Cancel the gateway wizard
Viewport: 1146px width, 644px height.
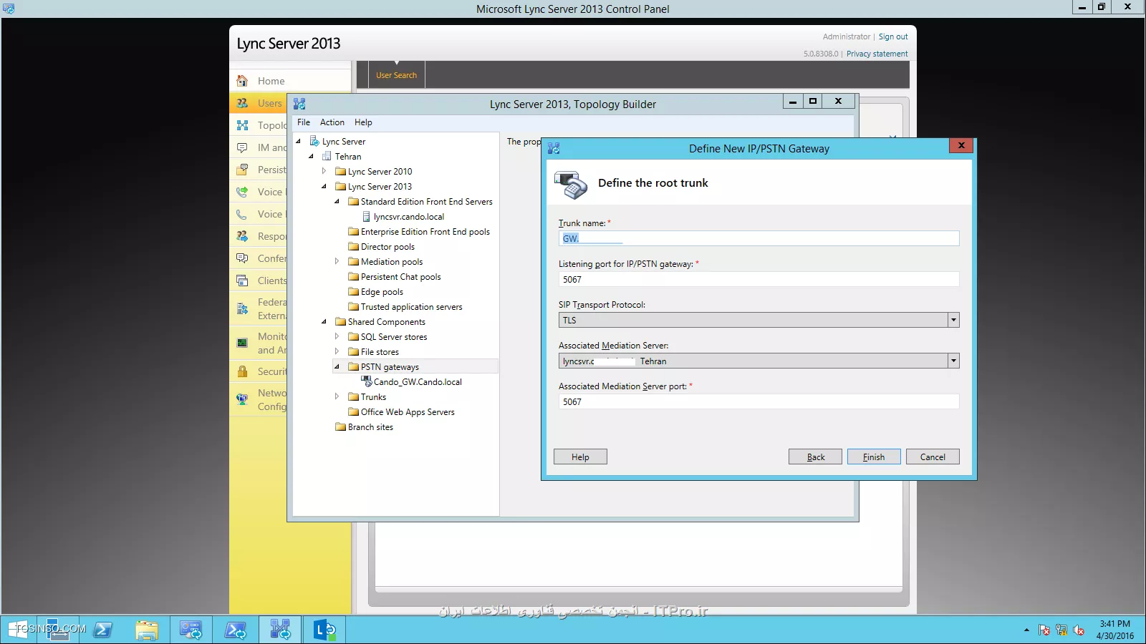(933, 457)
